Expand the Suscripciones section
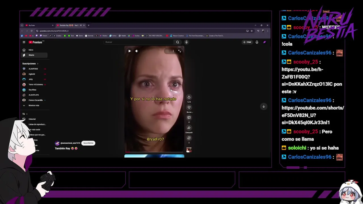This screenshot has width=363, height=204. click(x=30, y=64)
